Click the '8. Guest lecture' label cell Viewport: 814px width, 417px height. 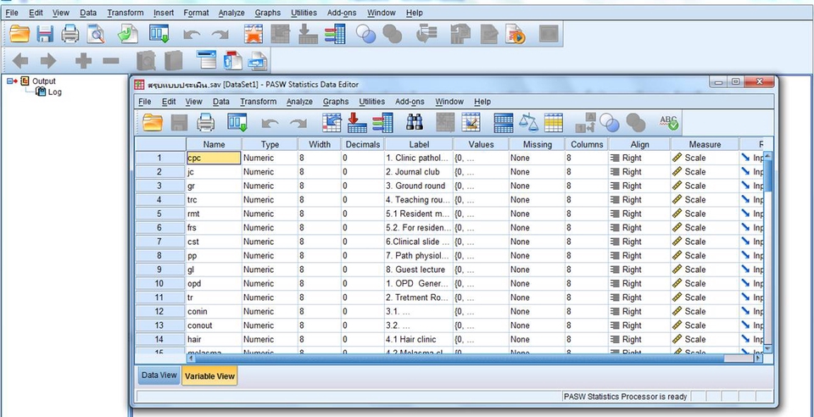click(x=419, y=270)
